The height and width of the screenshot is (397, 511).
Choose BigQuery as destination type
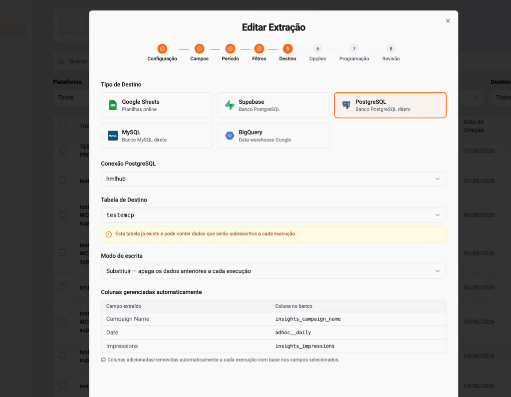(273, 136)
